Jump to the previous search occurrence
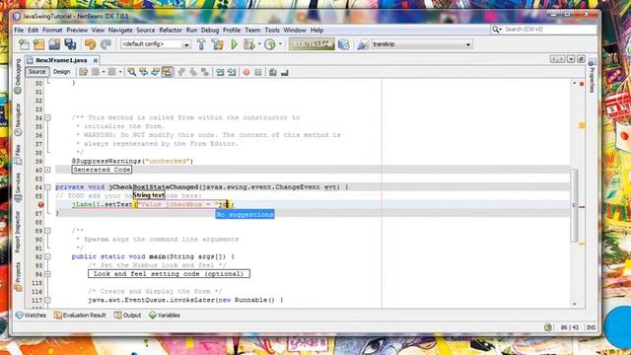Viewport: 631px width, 355px height. click(143, 72)
